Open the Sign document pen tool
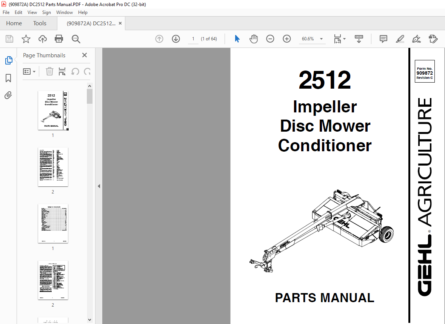The height and width of the screenshot is (324, 445). [x=416, y=39]
